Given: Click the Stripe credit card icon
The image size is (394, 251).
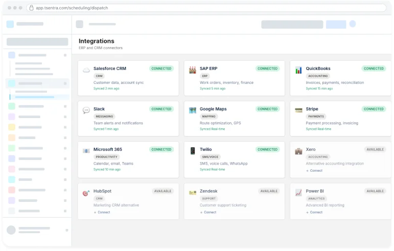Looking at the screenshot, I should tap(298, 110).
